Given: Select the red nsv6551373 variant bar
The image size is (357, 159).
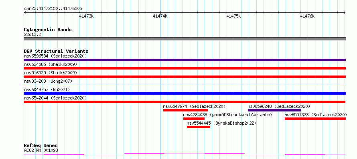Looking at the screenshot, I should tap(315, 119).
